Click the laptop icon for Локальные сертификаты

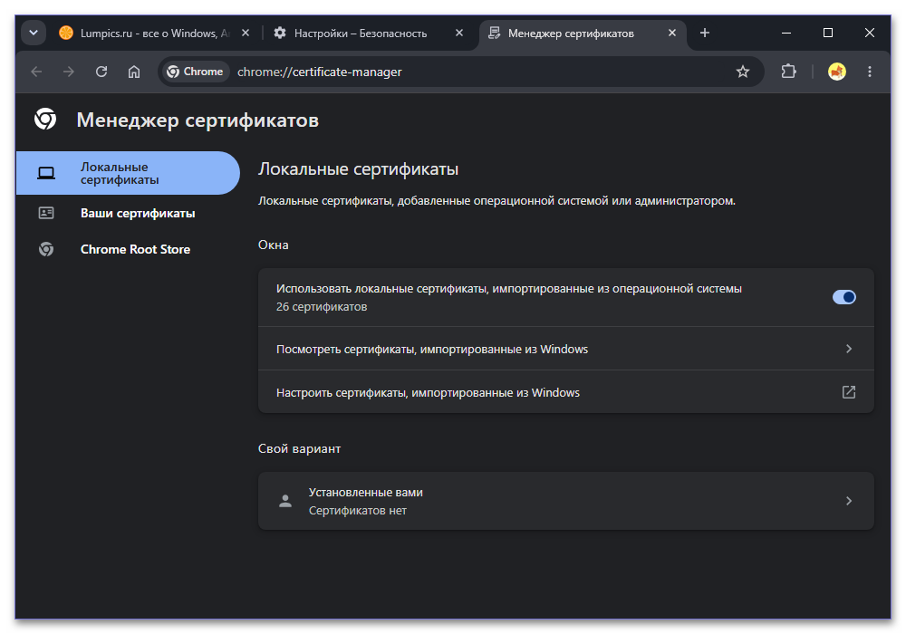pyautogui.click(x=46, y=173)
